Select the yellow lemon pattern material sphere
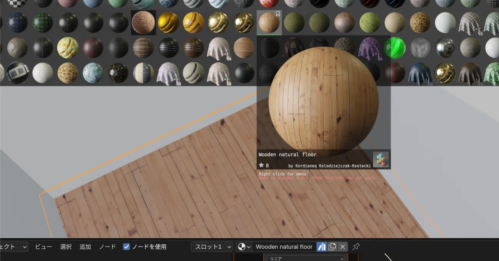 (x=68, y=48)
